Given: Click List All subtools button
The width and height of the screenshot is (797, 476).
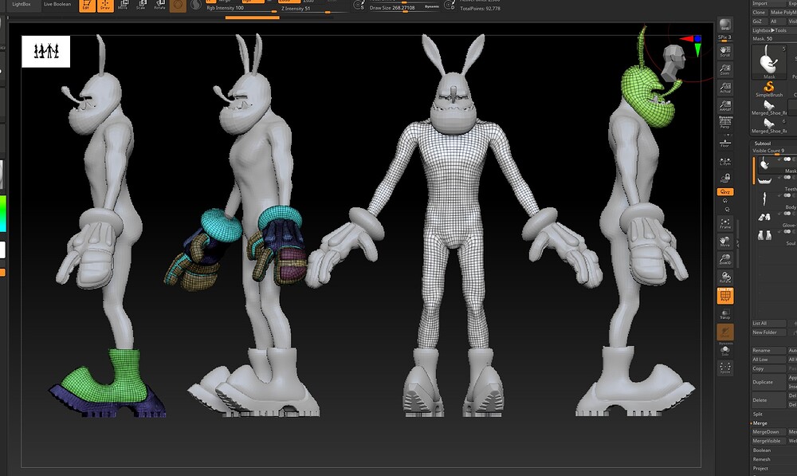Looking at the screenshot, I should [768, 324].
